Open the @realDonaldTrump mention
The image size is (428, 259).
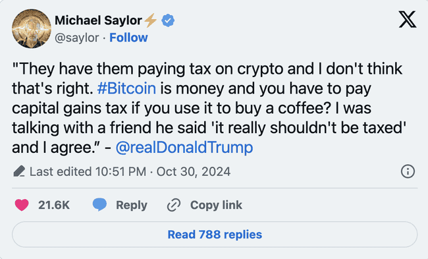(184, 148)
